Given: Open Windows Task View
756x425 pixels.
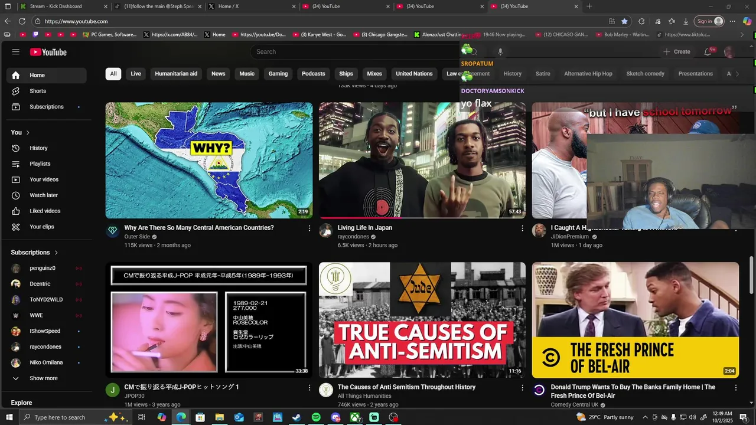Looking at the screenshot, I should coord(142,417).
